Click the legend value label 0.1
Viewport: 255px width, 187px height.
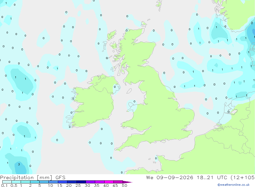click(x=4, y=185)
